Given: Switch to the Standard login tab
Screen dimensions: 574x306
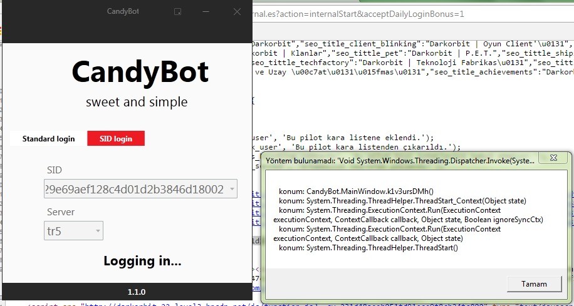Looking at the screenshot, I should 48,139.
